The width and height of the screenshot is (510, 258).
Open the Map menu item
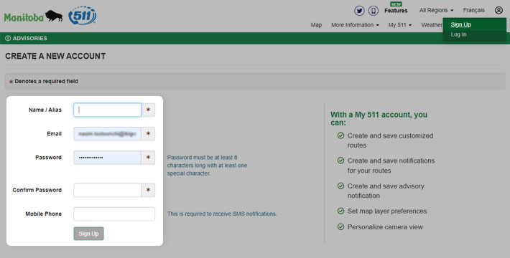[316, 25]
